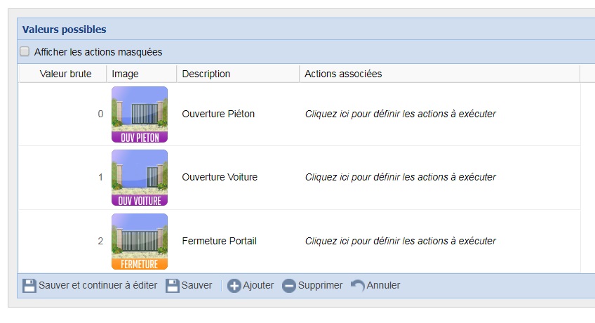
Task: Click the Sauver et continuer à éditer floppy icon
Action: pos(29,286)
